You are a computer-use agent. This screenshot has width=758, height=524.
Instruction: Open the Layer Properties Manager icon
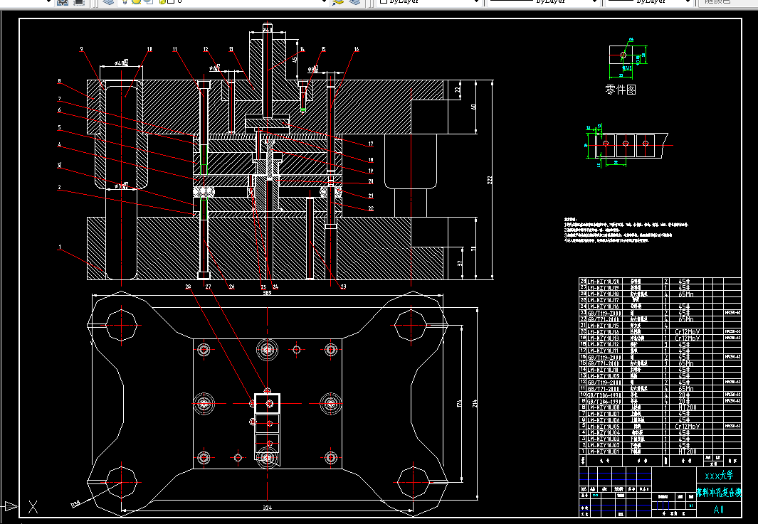click(109, 2)
